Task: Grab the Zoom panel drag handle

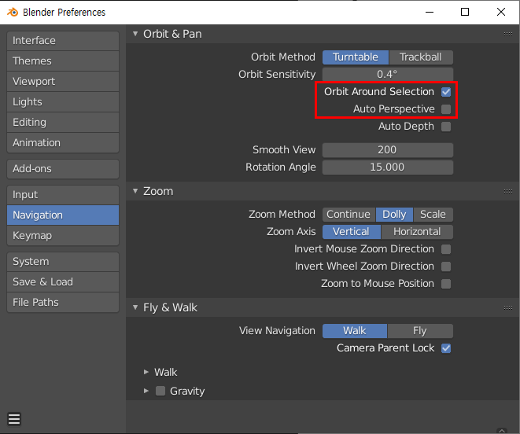Action: point(507,191)
